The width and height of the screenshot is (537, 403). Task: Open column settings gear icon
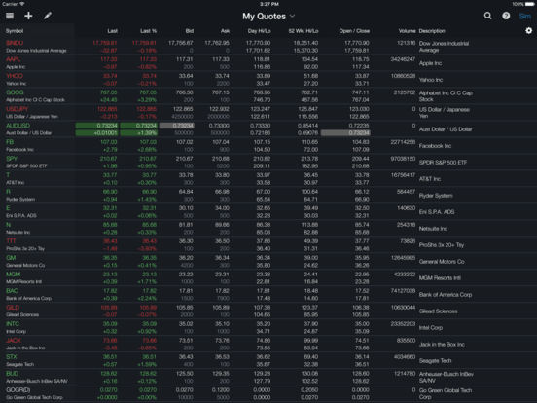point(529,31)
